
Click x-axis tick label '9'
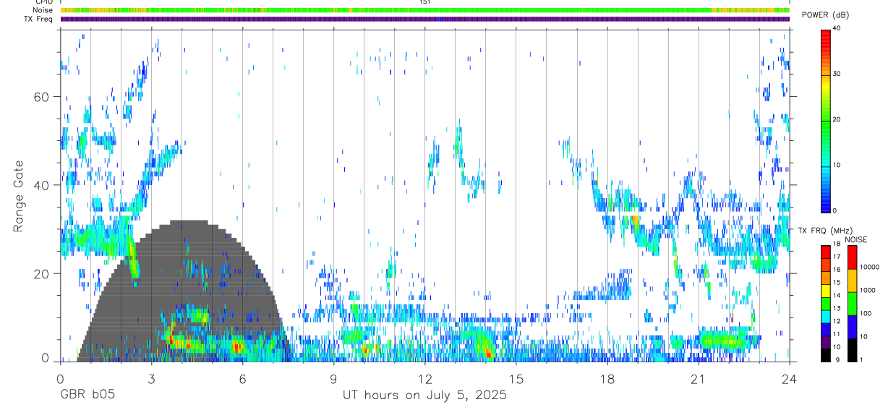333,378
